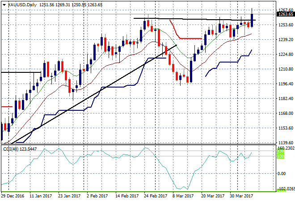Click the 30 Mar 2017 date label
295x201 pixels.
pos(241,196)
